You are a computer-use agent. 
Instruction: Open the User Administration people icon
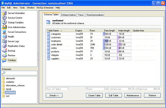(x=4, y=27)
